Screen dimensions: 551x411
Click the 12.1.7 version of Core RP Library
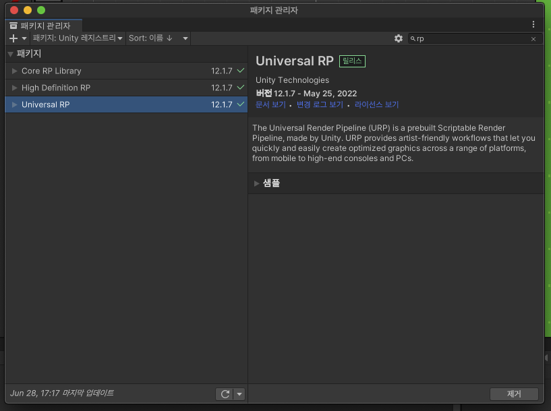(x=221, y=71)
